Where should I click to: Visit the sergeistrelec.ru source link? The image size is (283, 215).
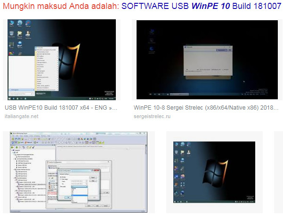[x=152, y=116]
